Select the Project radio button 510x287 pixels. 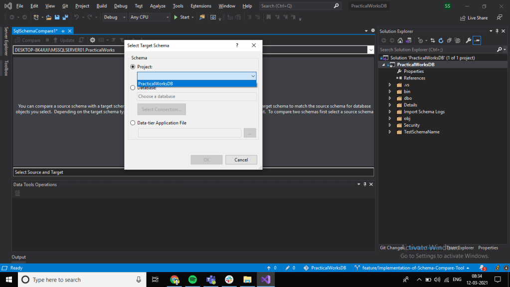tap(133, 67)
